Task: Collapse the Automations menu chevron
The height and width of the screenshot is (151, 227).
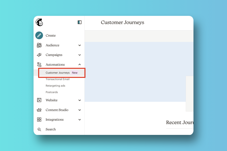Action: (x=80, y=64)
